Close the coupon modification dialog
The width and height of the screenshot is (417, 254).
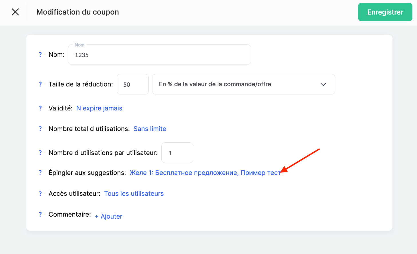pyautogui.click(x=15, y=12)
